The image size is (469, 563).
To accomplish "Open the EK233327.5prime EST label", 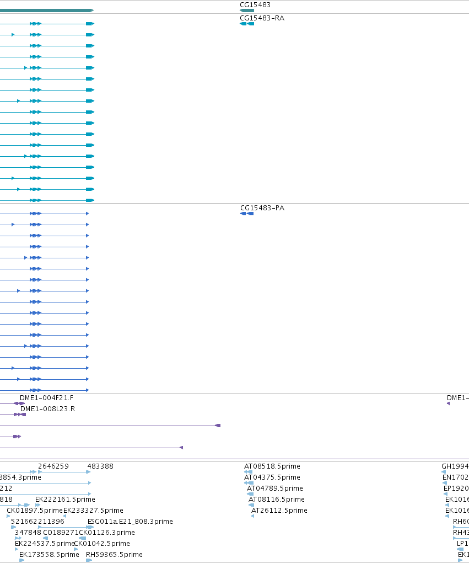I will pos(93,511).
